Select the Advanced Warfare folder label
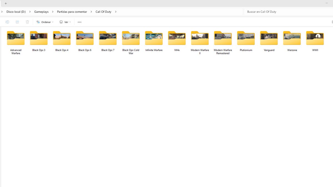Screen dimensions: 333x187 (x=16, y=52)
